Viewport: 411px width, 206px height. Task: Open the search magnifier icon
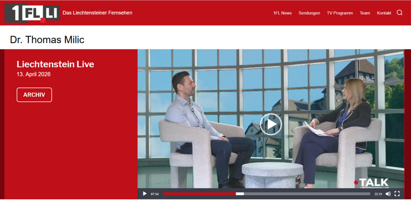399,13
